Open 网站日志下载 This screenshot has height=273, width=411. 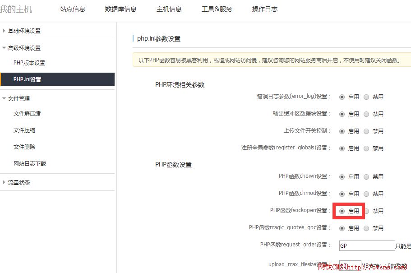(x=30, y=163)
